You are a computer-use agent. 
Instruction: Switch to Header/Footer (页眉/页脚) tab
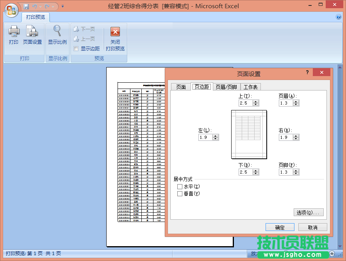(x=226, y=87)
